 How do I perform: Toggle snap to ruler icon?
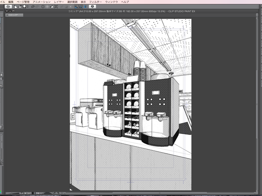coord(76,7)
